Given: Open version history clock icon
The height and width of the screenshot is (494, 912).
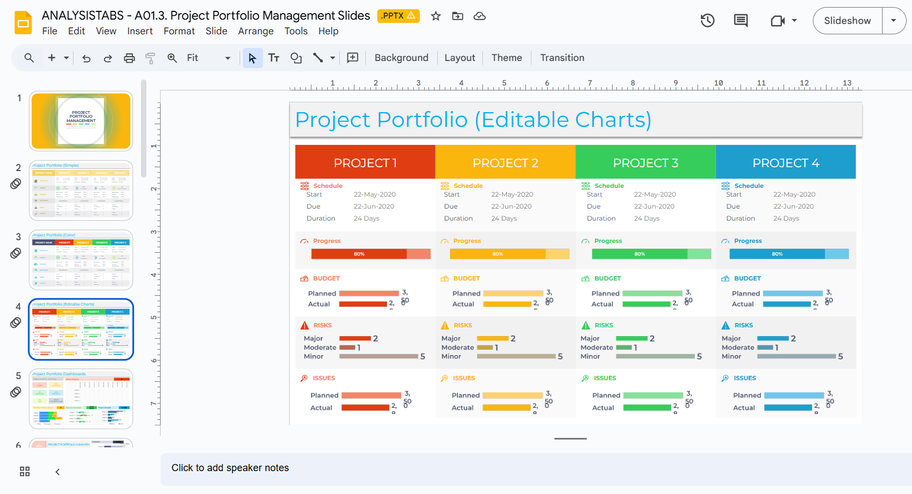Looking at the screenshot, I should [x=707, y=21].
